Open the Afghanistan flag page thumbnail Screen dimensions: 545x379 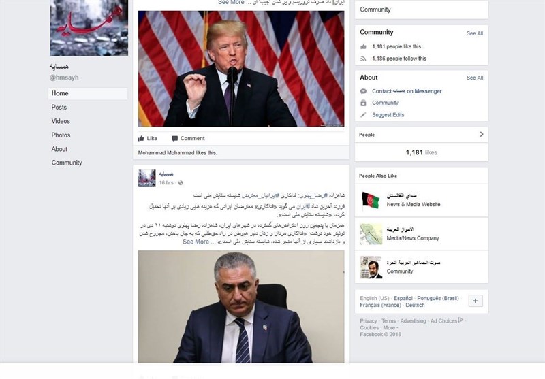[x=371, y=200]
